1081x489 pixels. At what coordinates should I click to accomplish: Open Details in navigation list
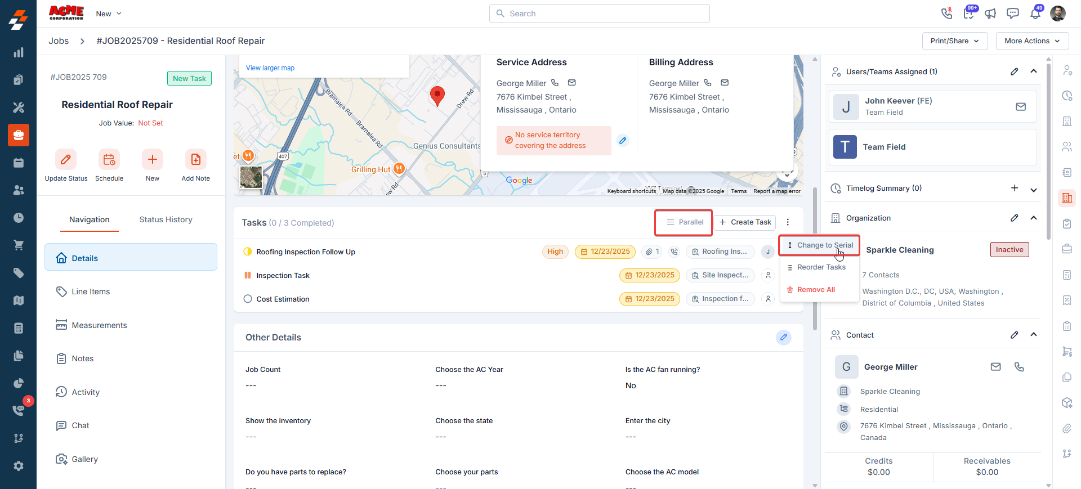pyautogui.click(x=131, y=257)
